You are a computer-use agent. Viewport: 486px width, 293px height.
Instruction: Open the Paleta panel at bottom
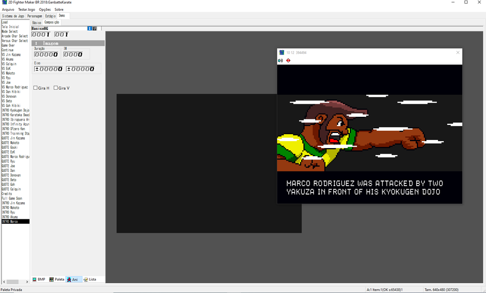click(x=57, y=279)
